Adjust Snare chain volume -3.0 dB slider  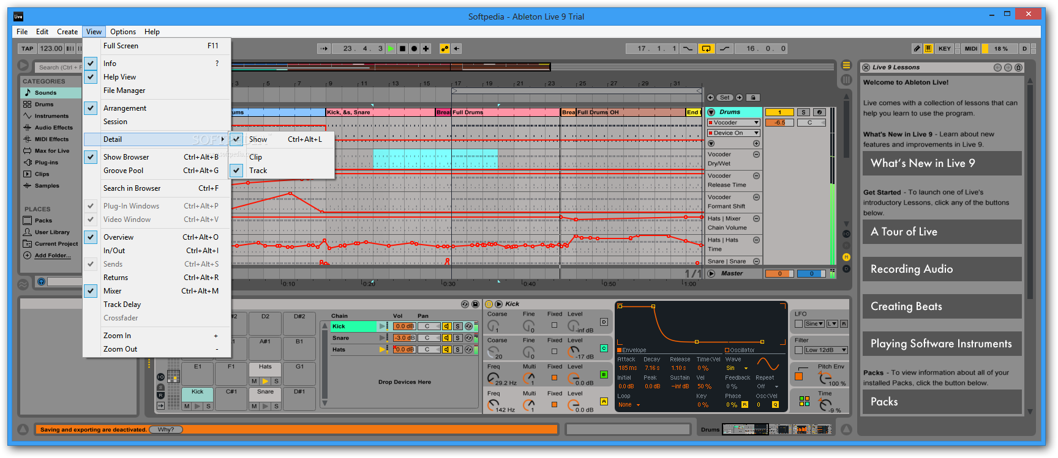(404, 338)
